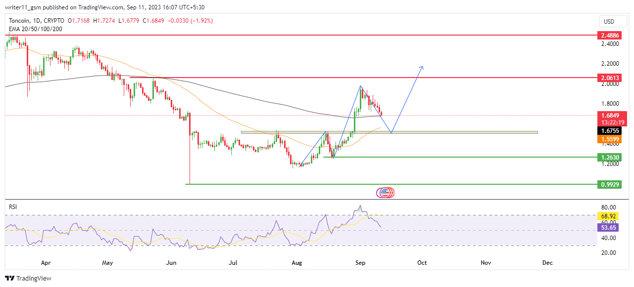This screenshot has width=634, height=287.
Task: Click the close value C1.6849
Action: click(154, 21)
